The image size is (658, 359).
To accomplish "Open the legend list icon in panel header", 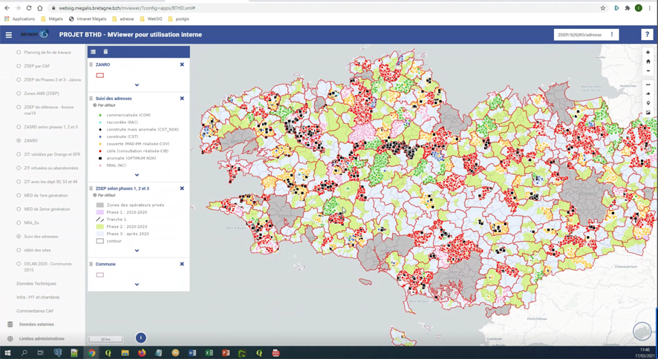I will click(x=93, y=52).
